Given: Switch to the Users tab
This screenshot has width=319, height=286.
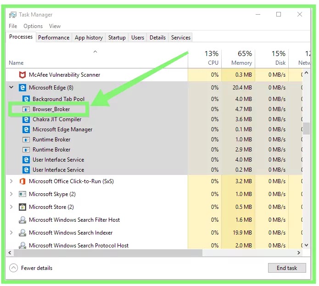Looking at the screenshot, I should (x=138, y=38).
